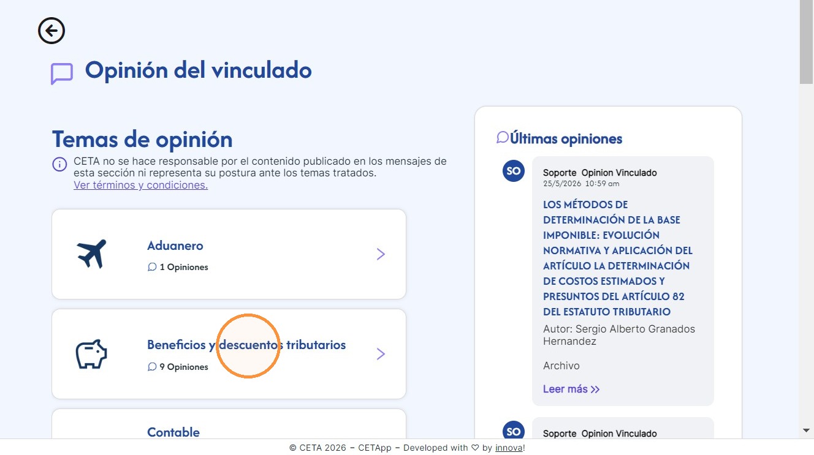
Task: Click Leer más on the first opinion
Action: click(x=571, y=389)
